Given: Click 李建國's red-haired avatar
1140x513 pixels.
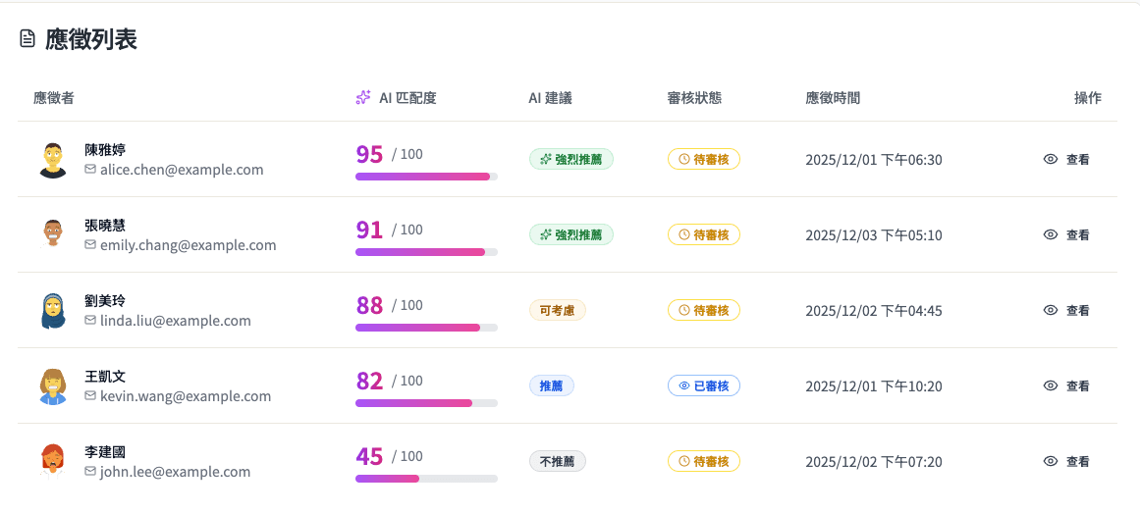Looking at the screenshot, I should click(53, 461).
